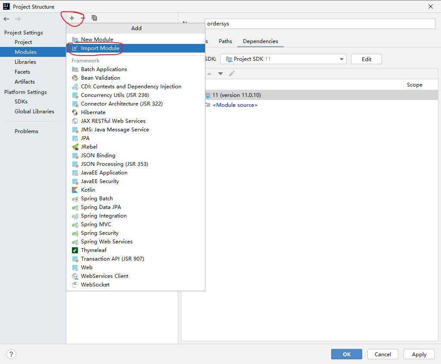Click the Module source link
Viewport: 441px width, 364px height.
tap(235, 105)
